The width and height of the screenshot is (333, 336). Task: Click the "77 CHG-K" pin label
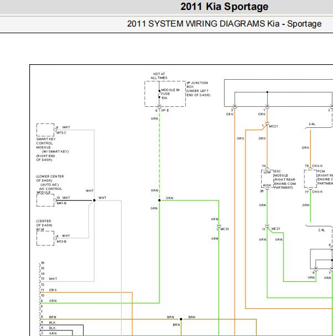tap(314, 192)
